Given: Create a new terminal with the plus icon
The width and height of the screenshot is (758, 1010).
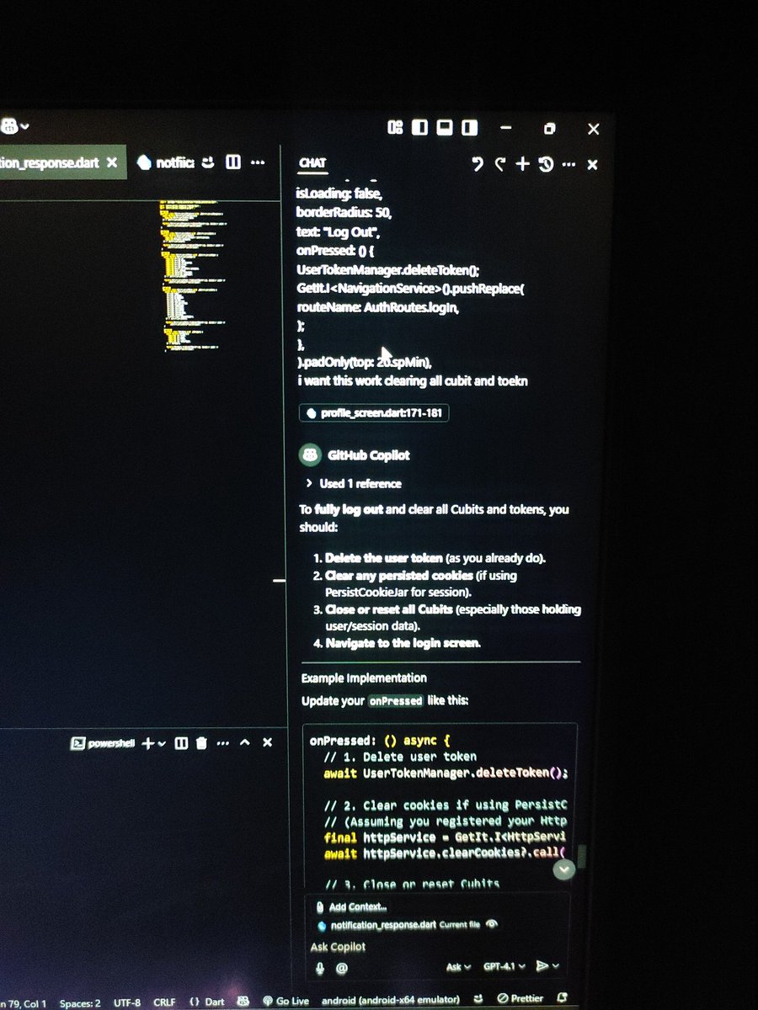Looking at the screenshot, I should point(147,743).
